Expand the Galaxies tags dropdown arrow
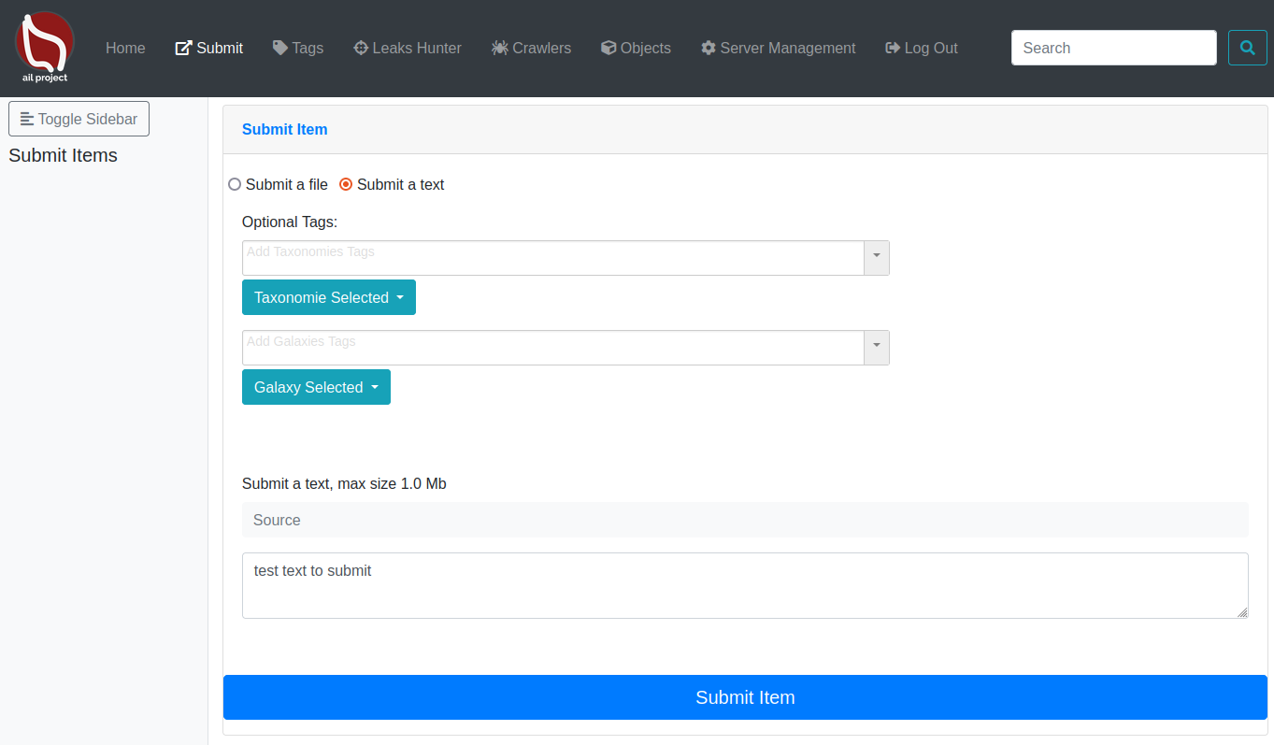Image resolution: width=1274 pixels, height=745 pixels. pyautogui.click(x=877, y=347)
